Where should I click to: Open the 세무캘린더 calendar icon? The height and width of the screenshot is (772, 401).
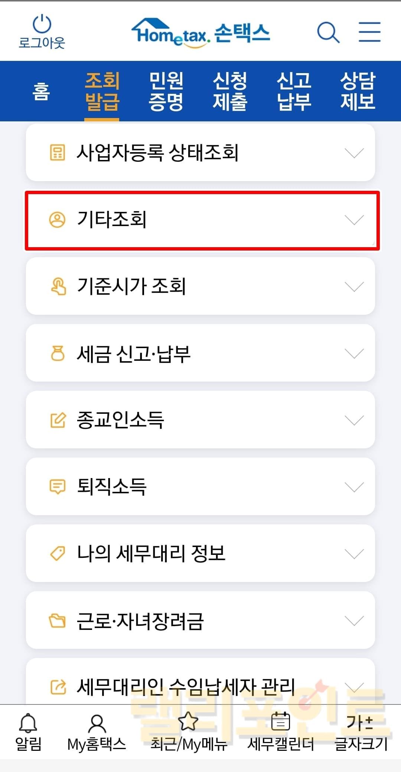[x=281, y=722]
